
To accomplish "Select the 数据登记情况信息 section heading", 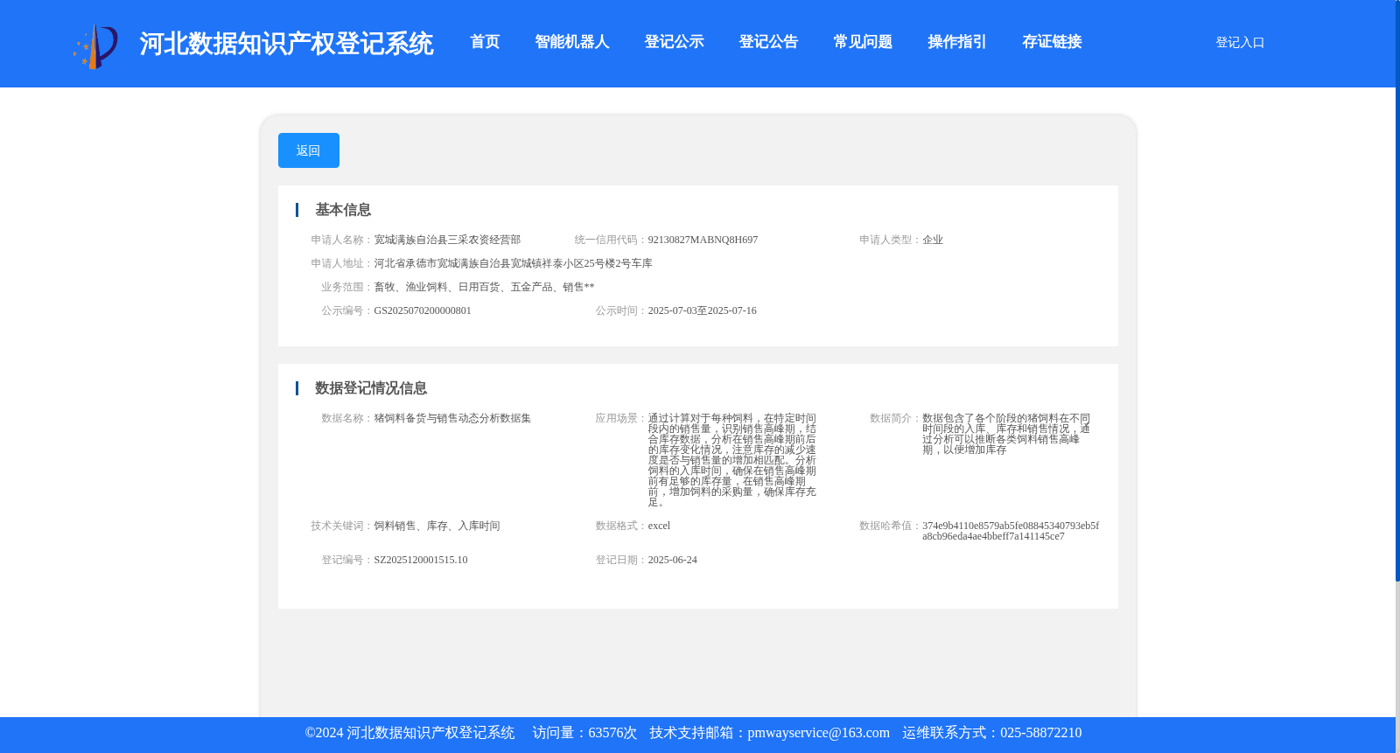I will [371, 388].
